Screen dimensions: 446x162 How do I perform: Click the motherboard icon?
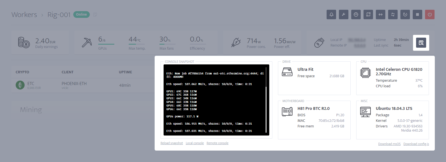tap(287, 112)
